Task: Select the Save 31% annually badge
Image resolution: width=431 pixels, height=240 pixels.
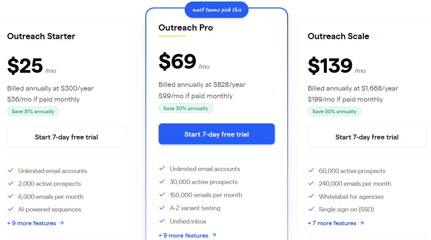Action: point(33,111)
